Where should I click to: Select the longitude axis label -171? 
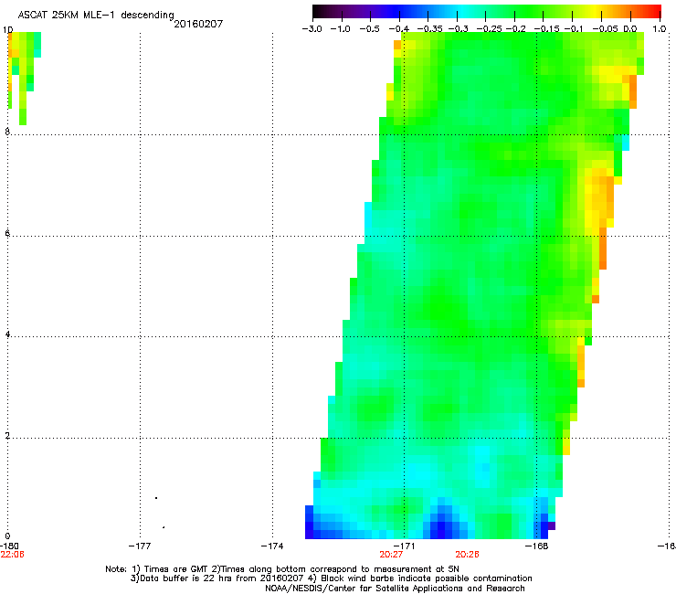(404, 546)
